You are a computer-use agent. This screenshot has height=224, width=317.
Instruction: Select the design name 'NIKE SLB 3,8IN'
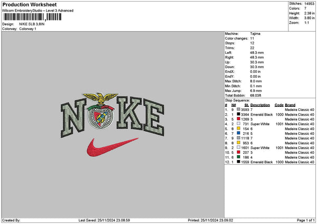pyautogui.click(x=32, y=24)
